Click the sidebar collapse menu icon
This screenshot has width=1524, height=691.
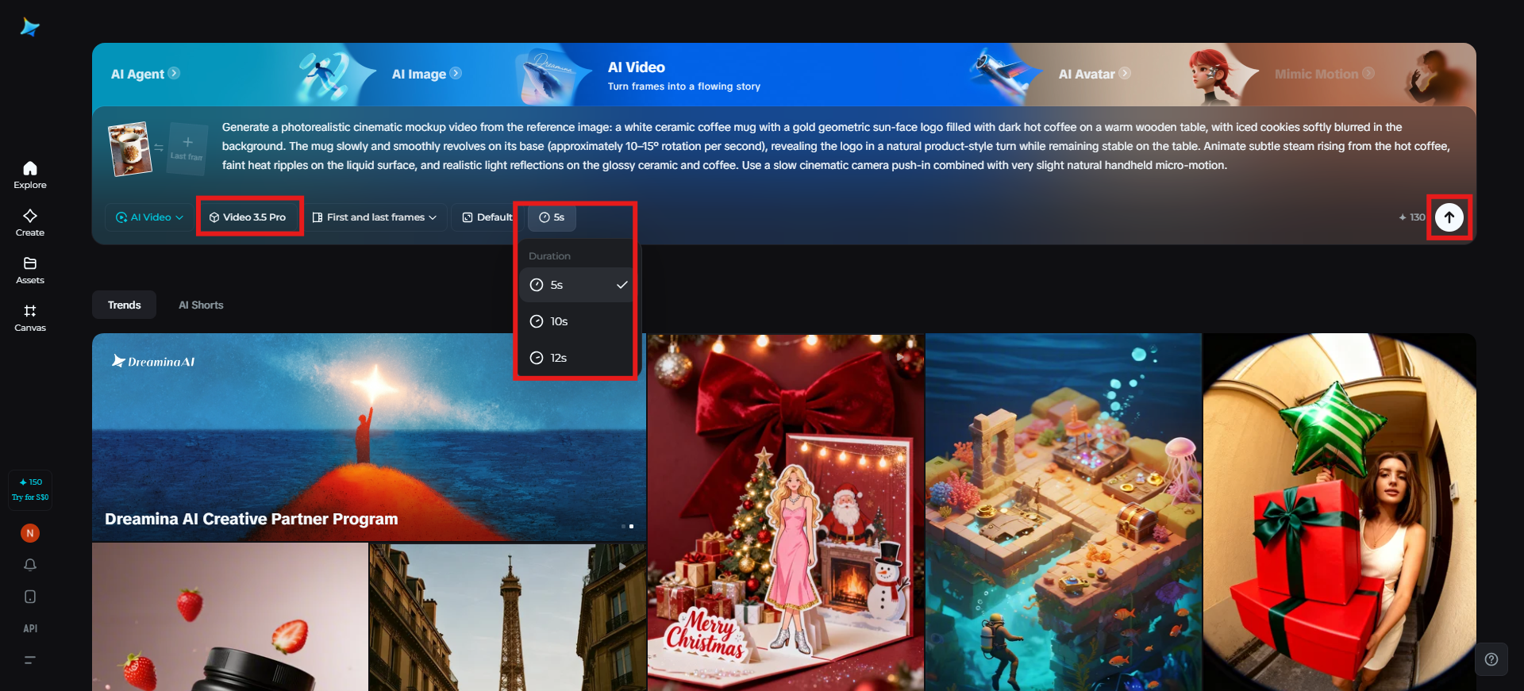coord(30,660)
